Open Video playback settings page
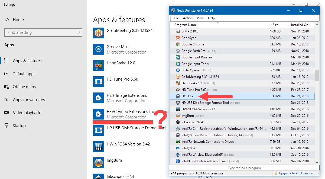Screen dimensions: 325x179 click(x=27, y=113)
